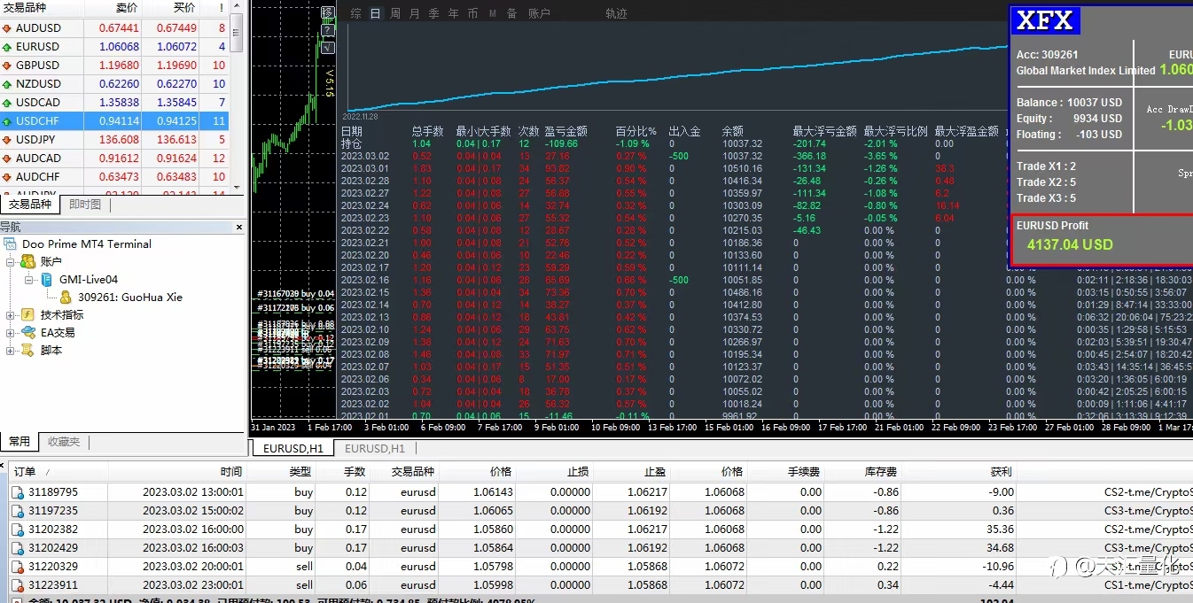
Task: Select the 月 monthly tab in the dashboard
Action: 415,14
